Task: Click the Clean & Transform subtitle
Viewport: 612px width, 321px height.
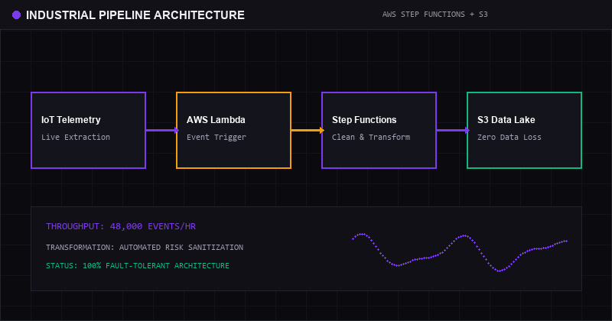Action: point(371,137)
